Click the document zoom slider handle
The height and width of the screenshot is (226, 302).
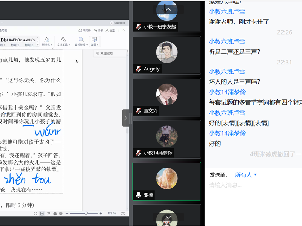pos(86,214)
